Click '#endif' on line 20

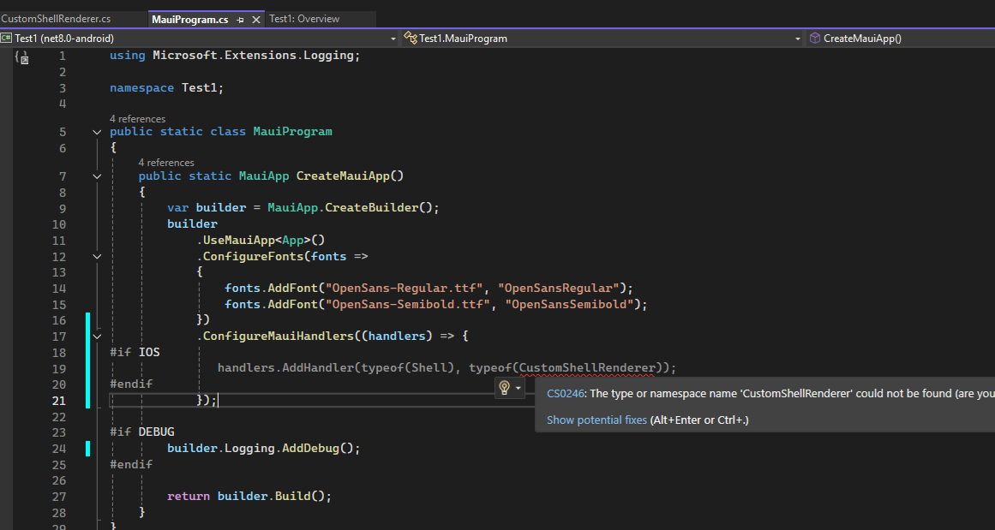(x=131, y=384)
